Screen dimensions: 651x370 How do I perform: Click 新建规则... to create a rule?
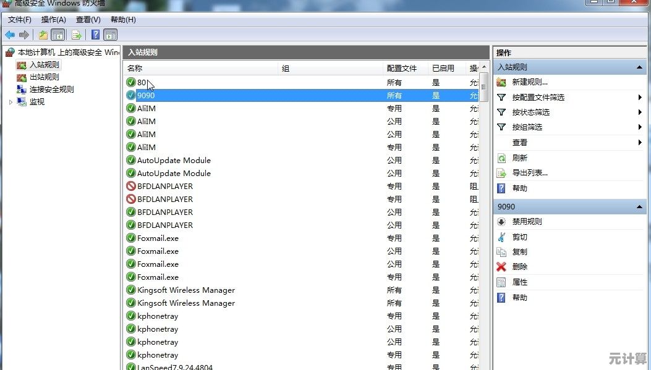(529, 82)
